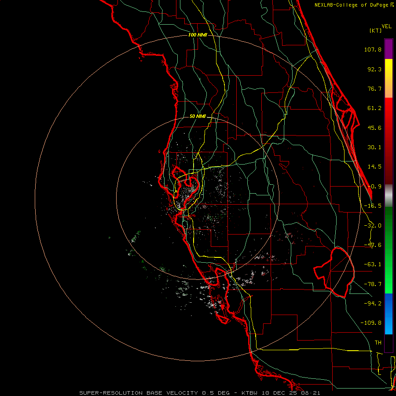The height and width of the screenshot is (396, 396).
Task: Click the [KT] units label
Action: pyautogui.click(x=376, y=30)
